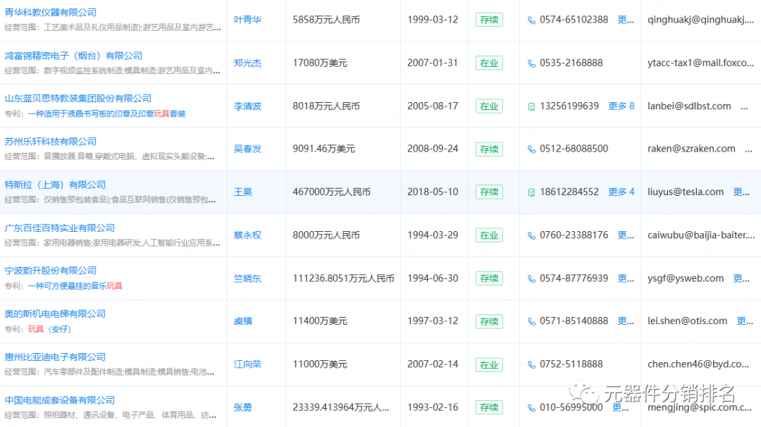Click legal representative 张勇
Screen dimensions: 761x427
pyautogui.click(x=243, y=407)
